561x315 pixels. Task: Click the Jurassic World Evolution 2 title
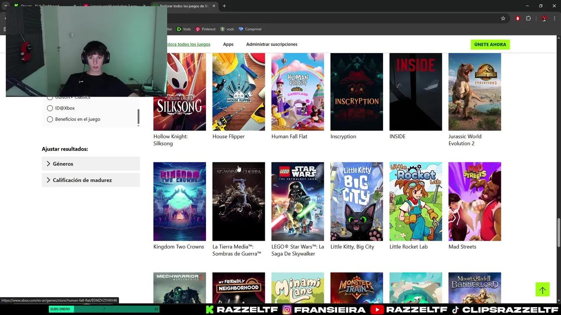(465, 140)
